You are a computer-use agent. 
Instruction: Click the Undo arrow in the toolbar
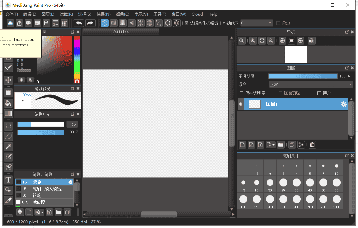click(x=79, y=23)
